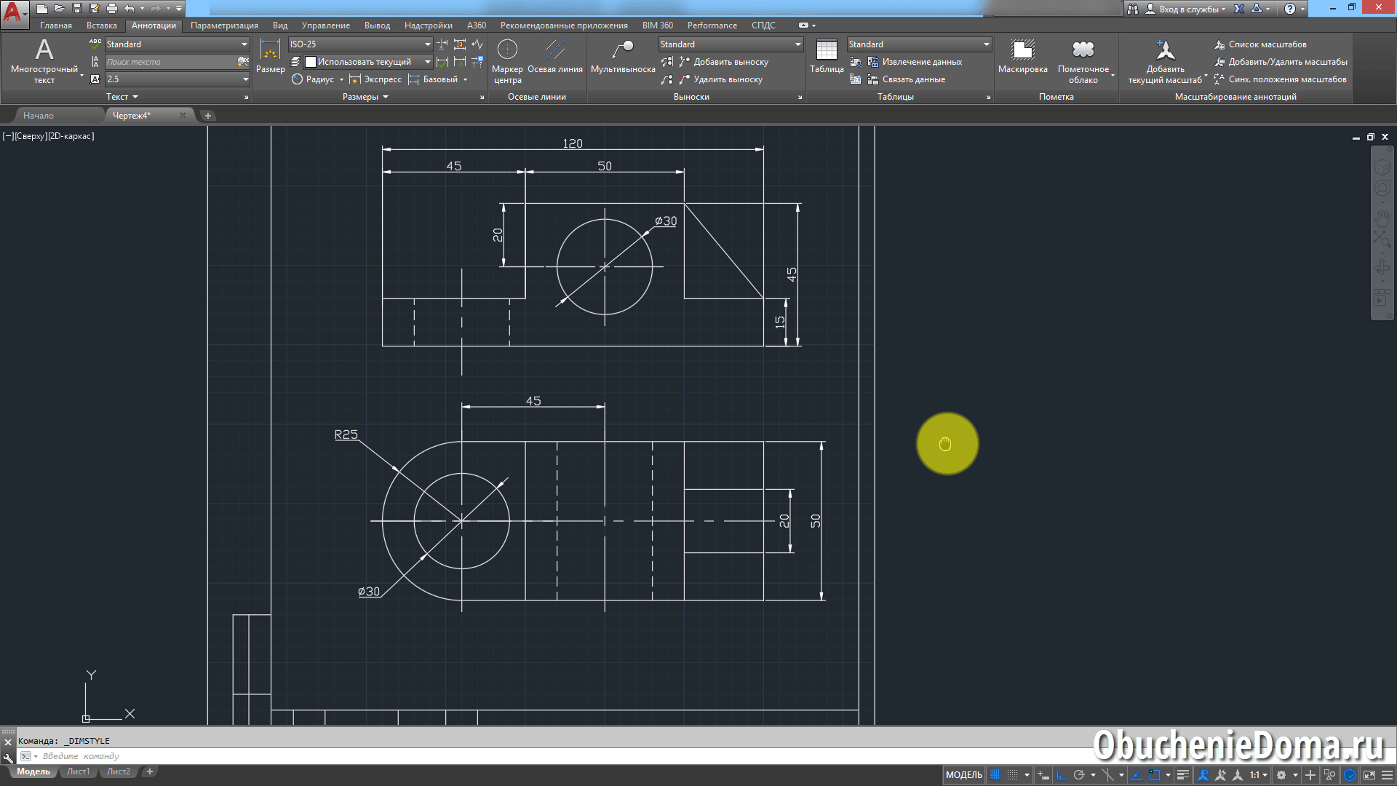Click Добавить выноску in the leaders panel
The image size is (1397, 786).
(x=731, y=62)
